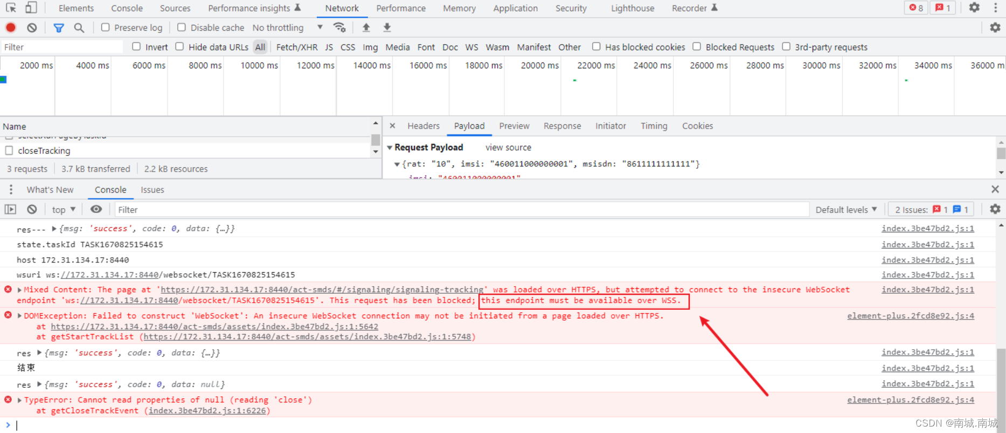
Task: Open Default levels dropdown
Action: click(846, 210)
